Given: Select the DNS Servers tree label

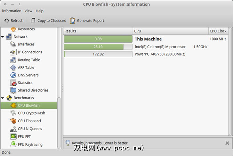Looking at the screenshot, I should point(28,75).
